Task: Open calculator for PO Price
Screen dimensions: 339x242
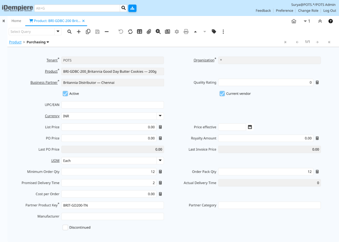Action: point(161,138)
